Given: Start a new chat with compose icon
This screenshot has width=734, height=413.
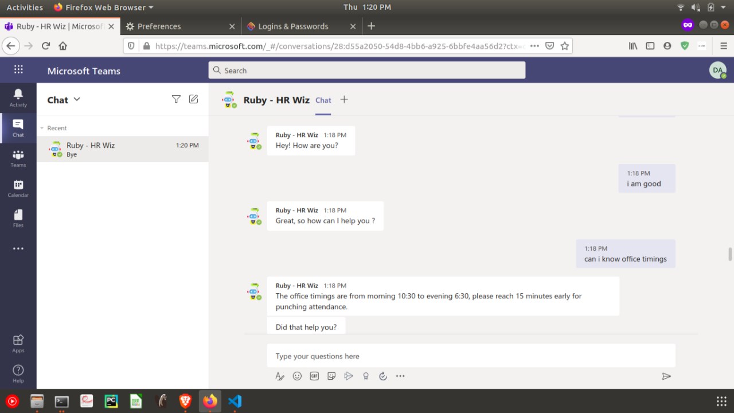Looking at the screenshot, I should pyautogui.click(x=193, y=99).
